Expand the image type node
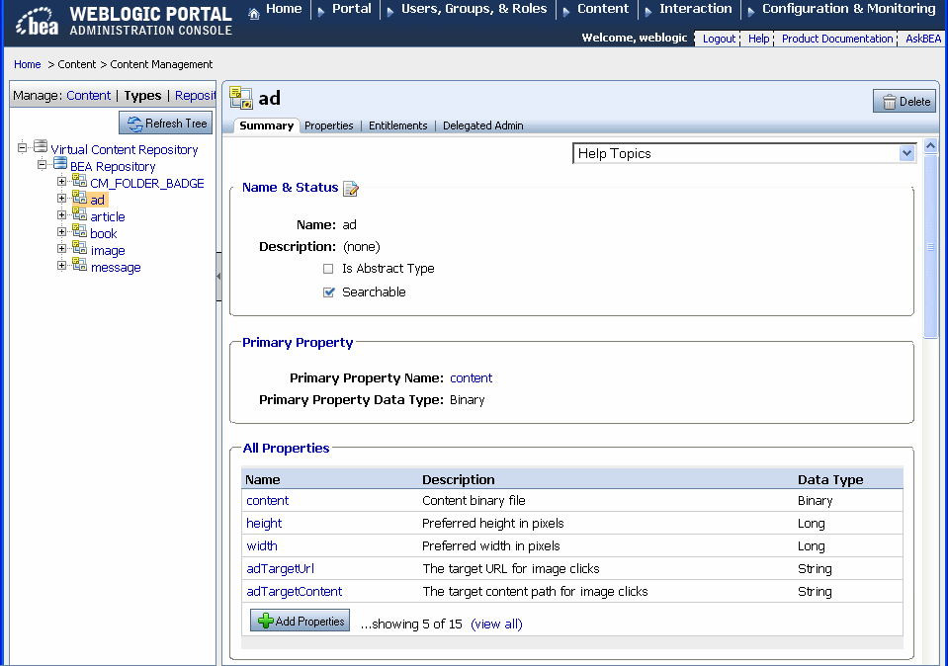This screenshot has height=666, width=948. [61, 248]
